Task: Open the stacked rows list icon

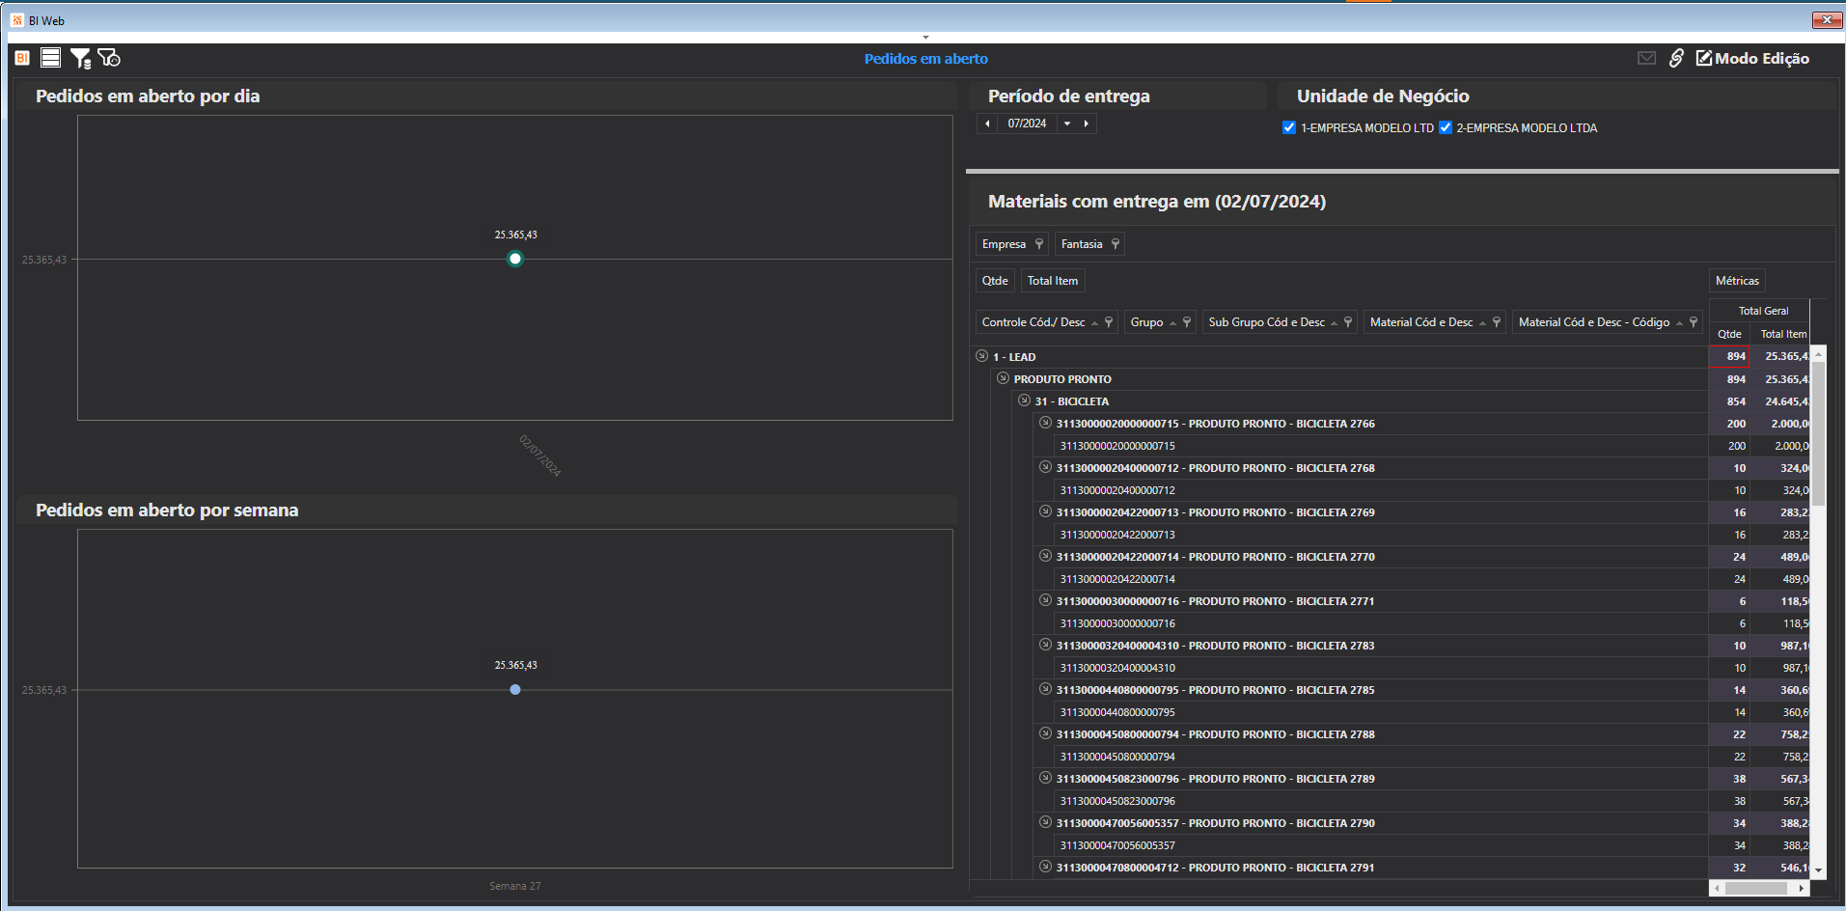Action: 51,58
